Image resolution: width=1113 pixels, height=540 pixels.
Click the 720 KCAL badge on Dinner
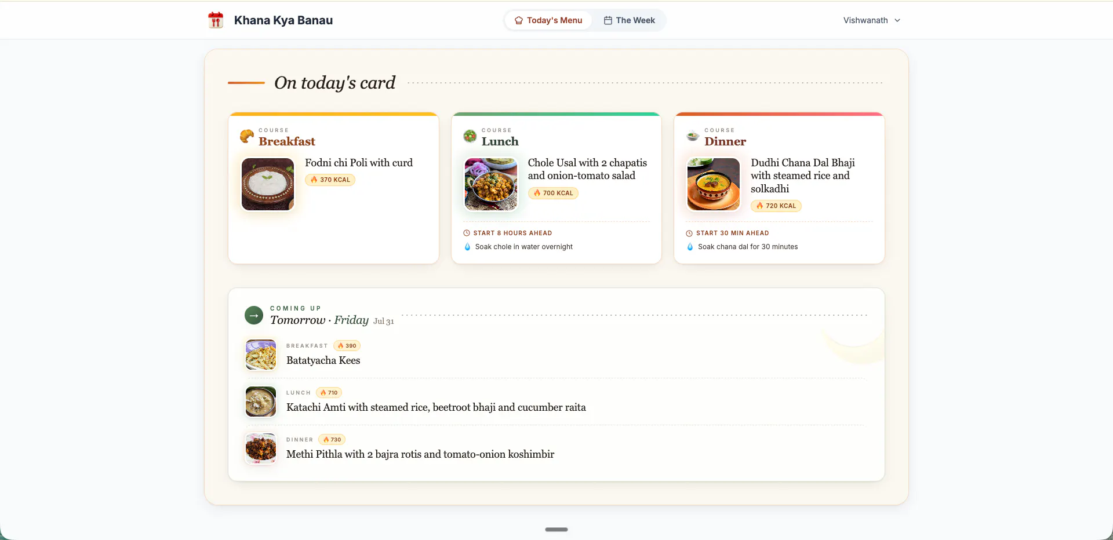pyautogui.click(x=776, y=206)
